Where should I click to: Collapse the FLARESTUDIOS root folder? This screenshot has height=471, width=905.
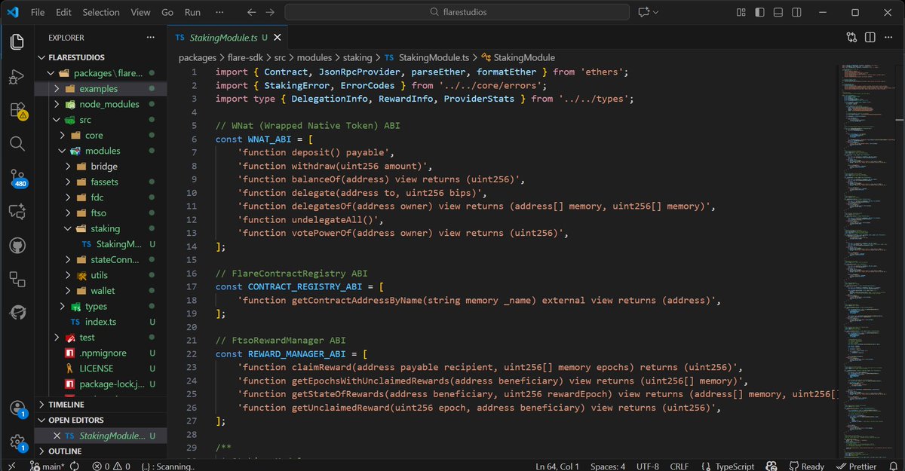point(101,57)
